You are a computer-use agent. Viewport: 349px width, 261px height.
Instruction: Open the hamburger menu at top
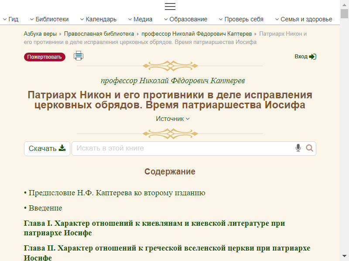(170, 7)
